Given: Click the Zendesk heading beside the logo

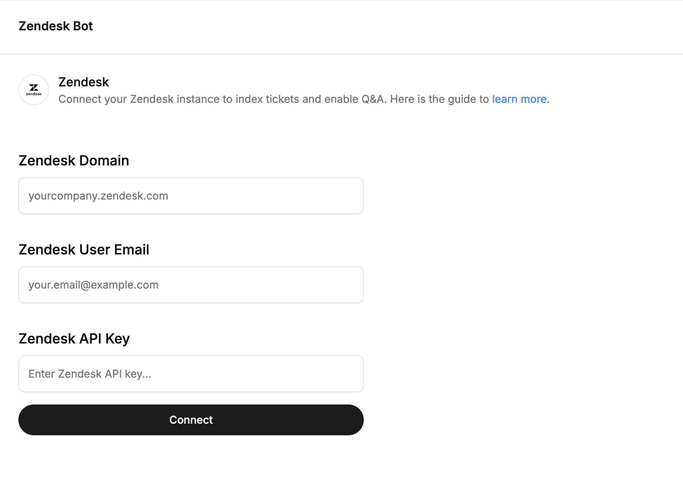Looking at the screenshot, I should pos(84,82).
